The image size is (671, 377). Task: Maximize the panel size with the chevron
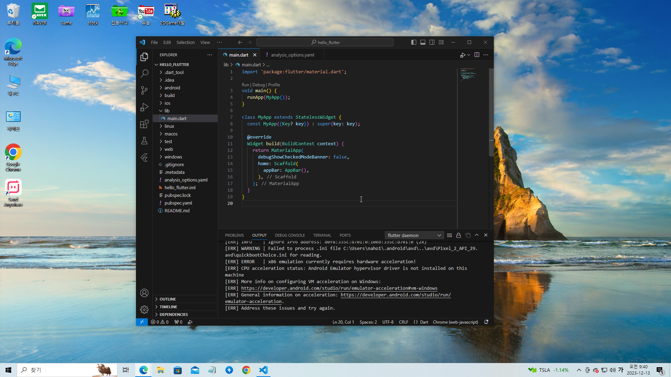click(x=477, y=235)
